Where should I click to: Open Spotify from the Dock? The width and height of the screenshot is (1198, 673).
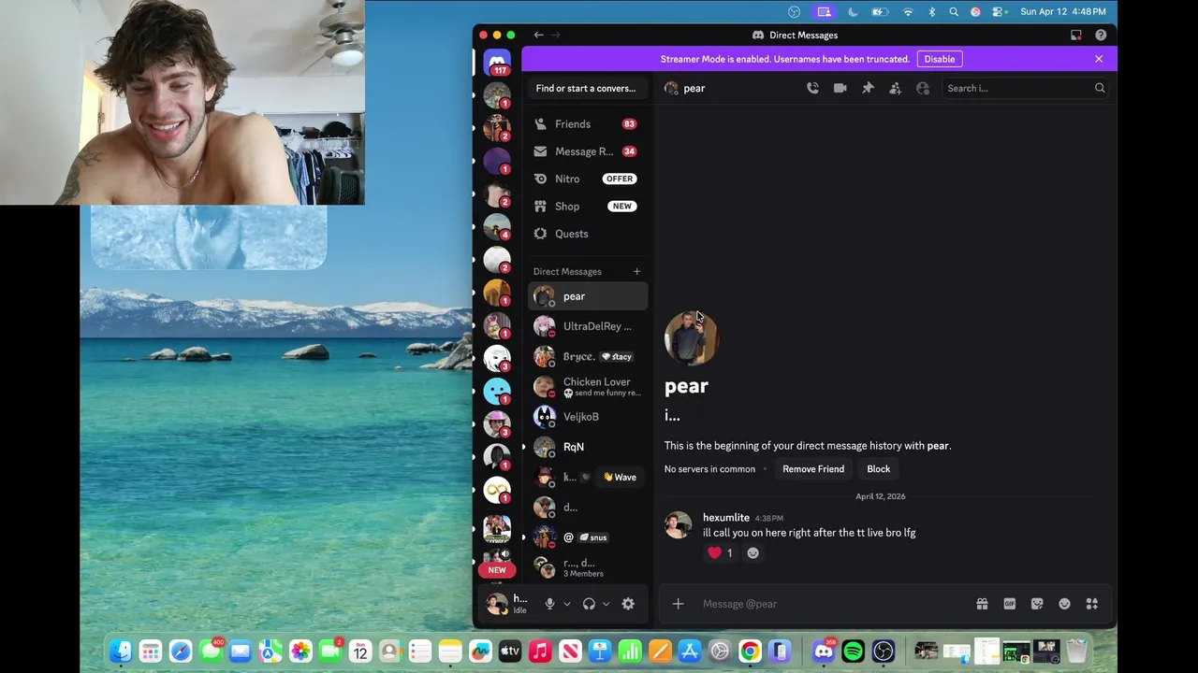tap(853, 652)
